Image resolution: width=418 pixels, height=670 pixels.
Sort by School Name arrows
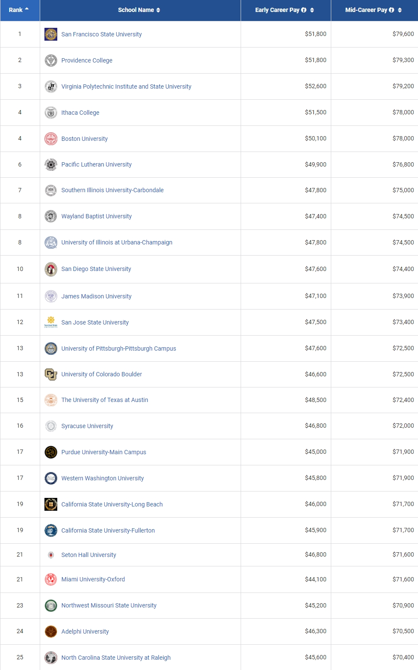point(158,10)
